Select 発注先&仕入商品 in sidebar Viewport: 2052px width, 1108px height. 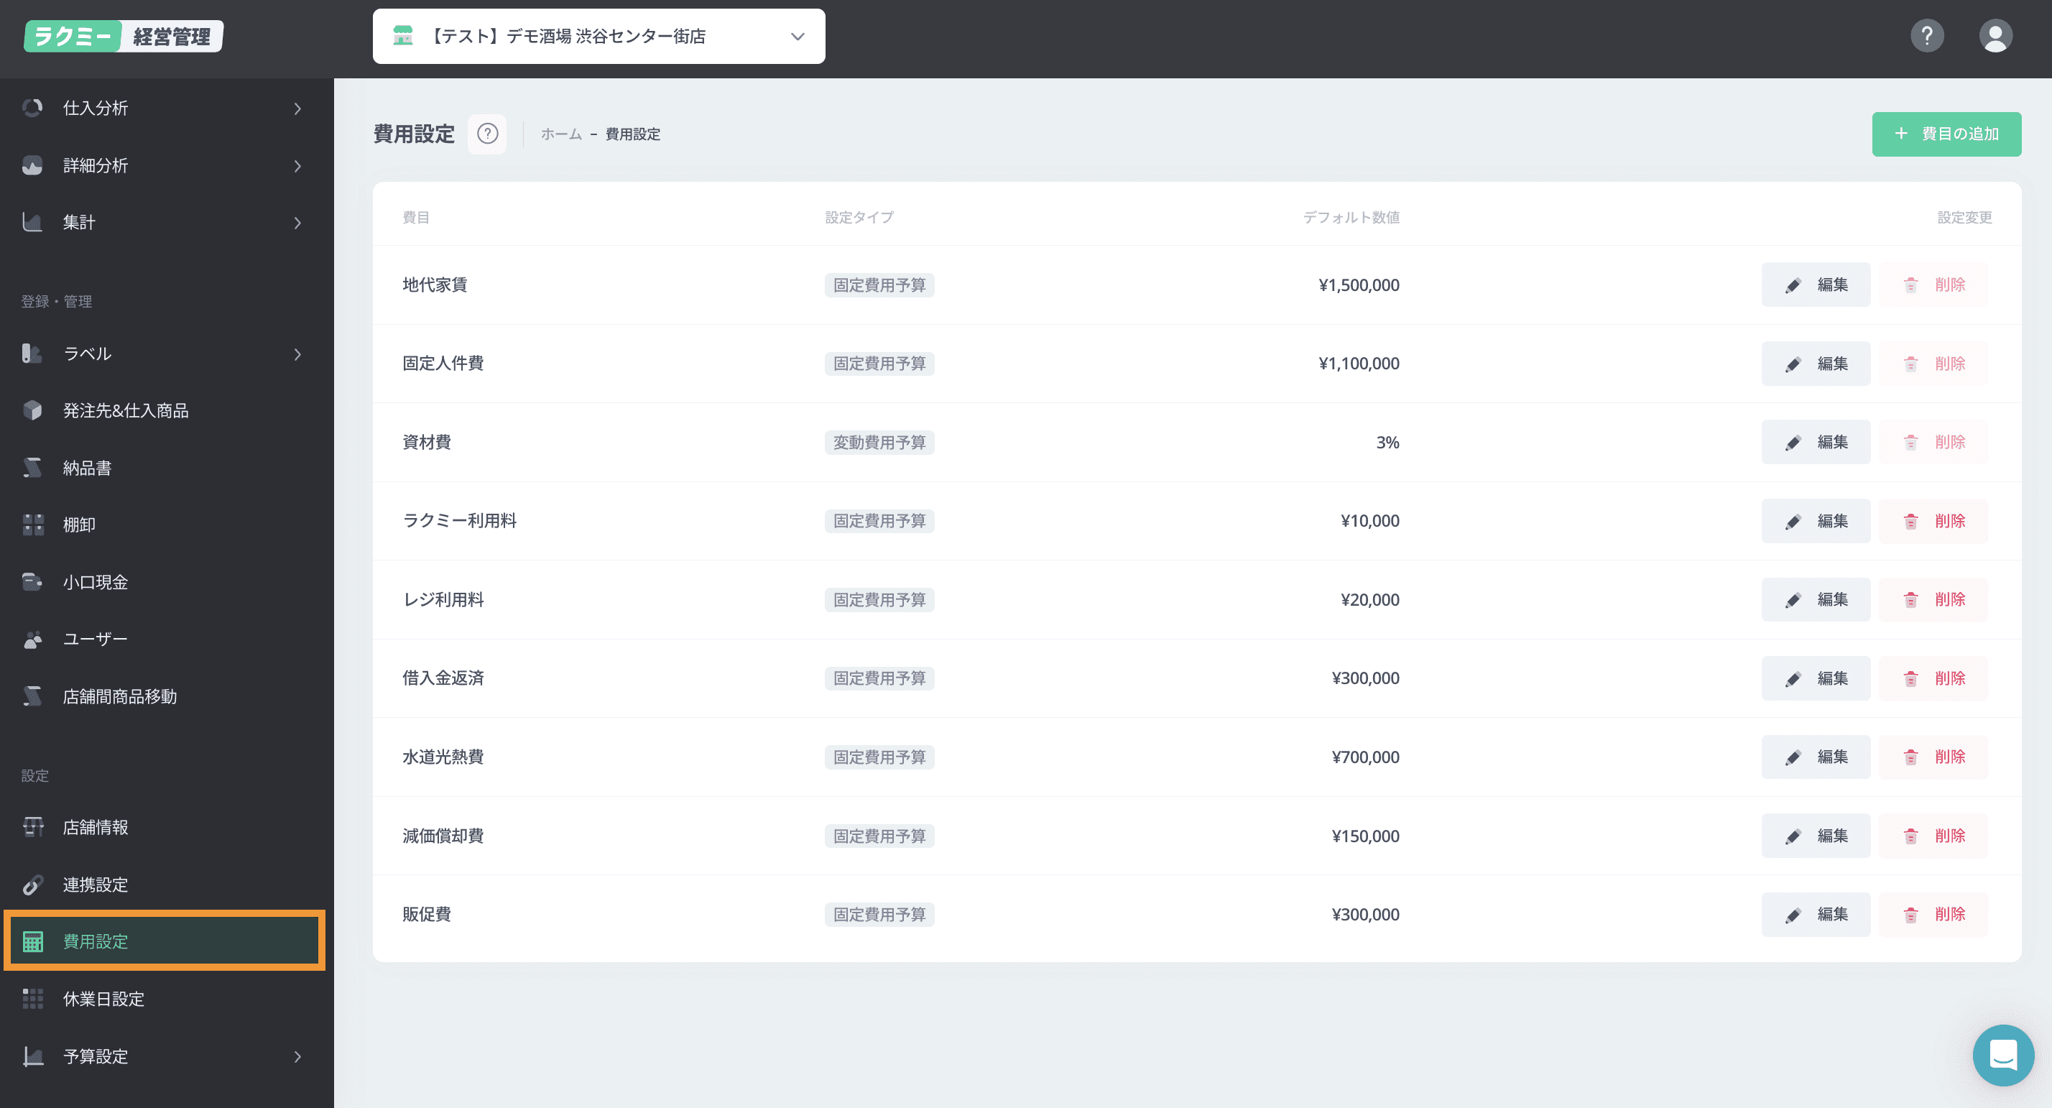tap(125, 410)
